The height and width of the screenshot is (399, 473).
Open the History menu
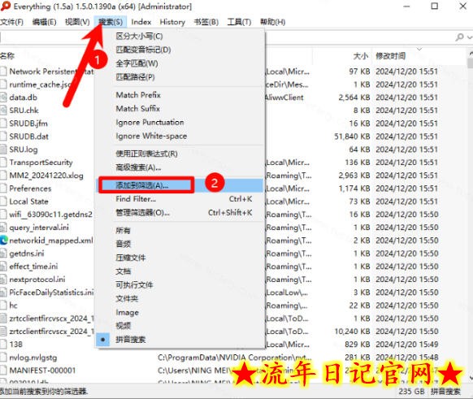click(172, 22)
